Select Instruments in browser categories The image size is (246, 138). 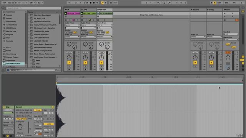tap(11, 21)
